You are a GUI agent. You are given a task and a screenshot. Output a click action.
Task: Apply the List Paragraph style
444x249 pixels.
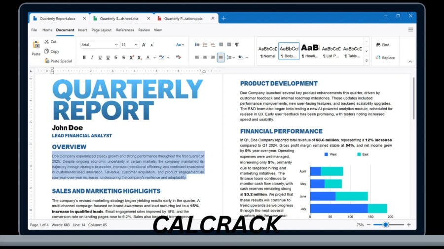(331, 51)
